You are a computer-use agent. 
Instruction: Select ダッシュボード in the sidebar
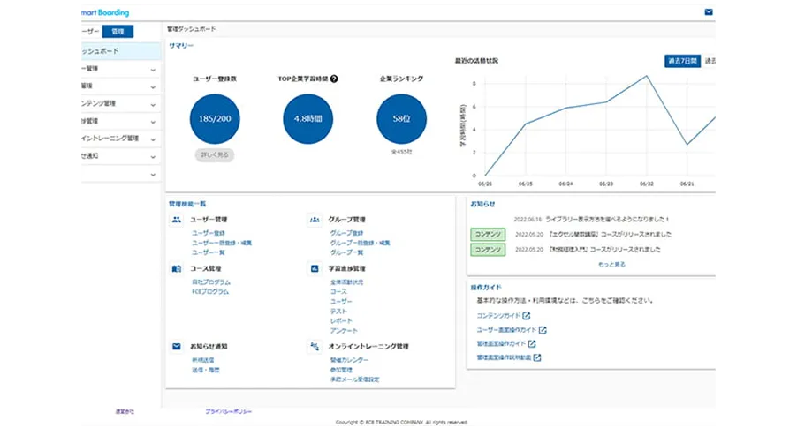coord(118,51)
